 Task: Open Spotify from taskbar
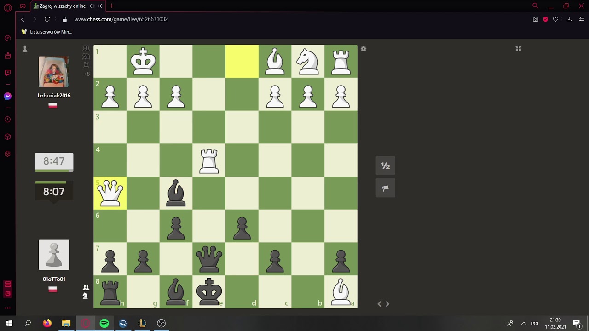[104, 323]
